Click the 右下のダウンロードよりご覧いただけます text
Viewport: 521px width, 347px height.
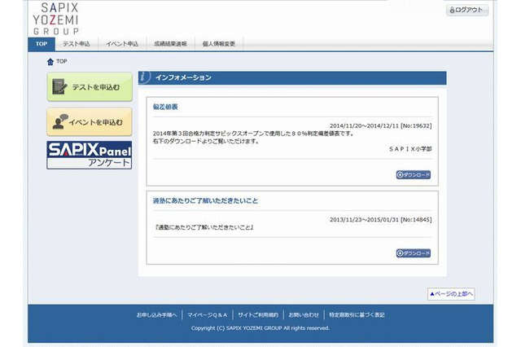coord(206,141)
